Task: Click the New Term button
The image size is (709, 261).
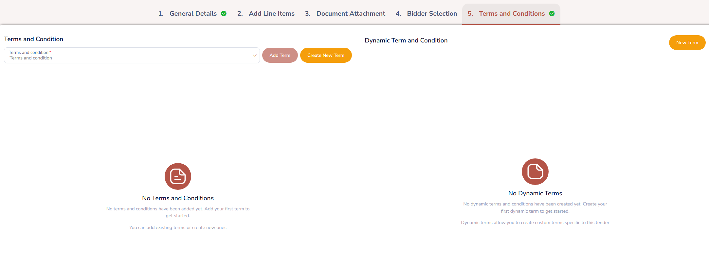Action: tap(687, 42)
